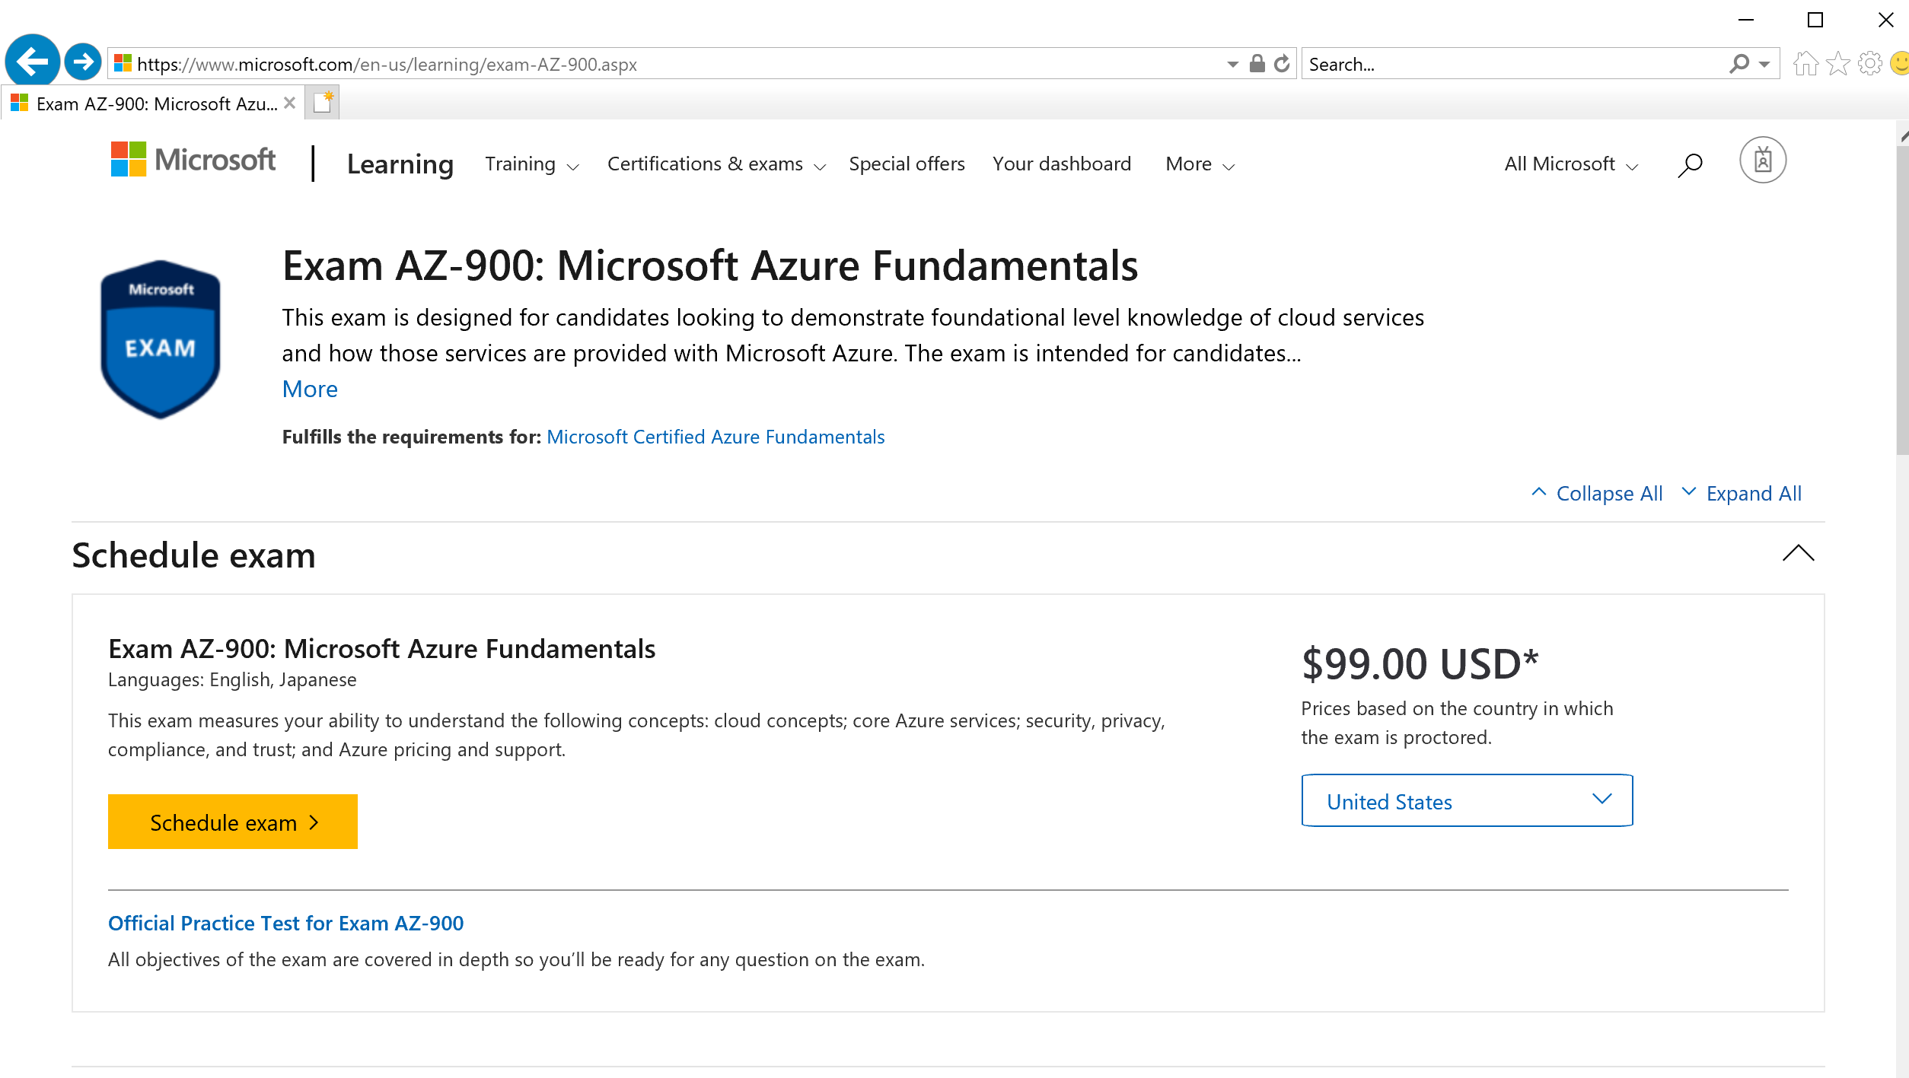The width and height of the screenshot is (1909, 1078).
Task: Click the yellow Schedule exam button
Action: point(232,822)
